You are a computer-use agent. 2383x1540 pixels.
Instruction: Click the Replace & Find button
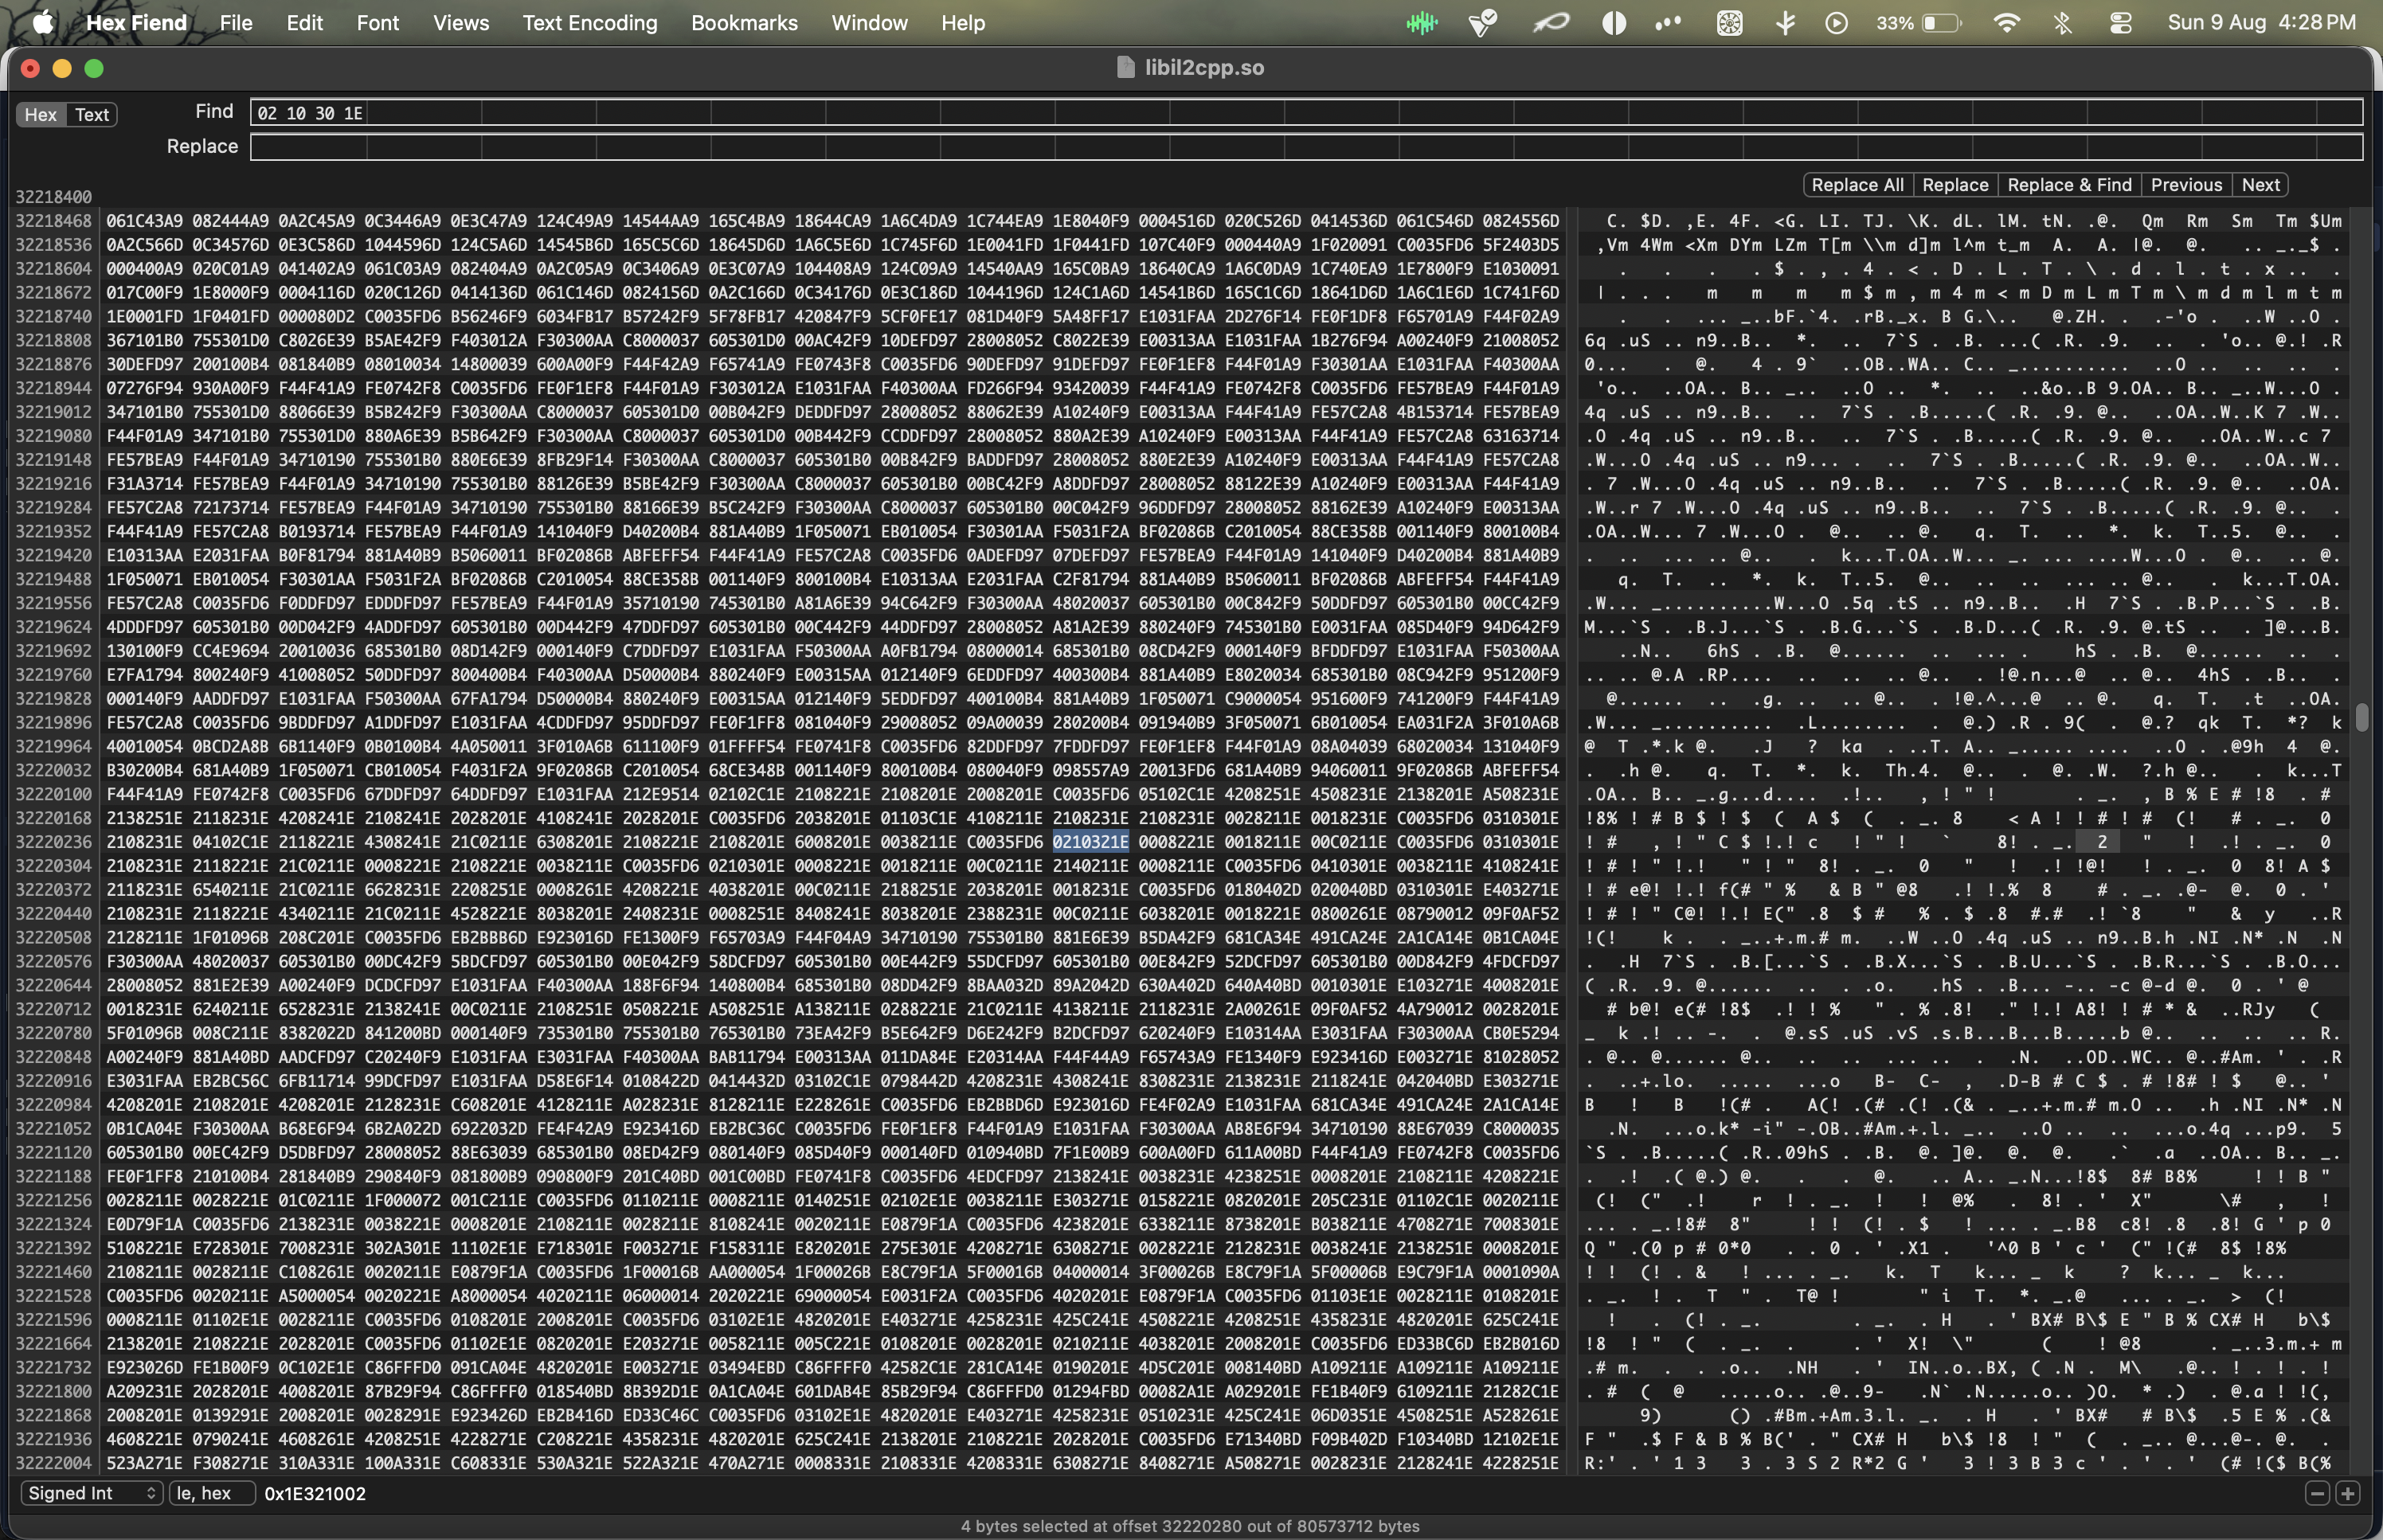pos(2069,184)
